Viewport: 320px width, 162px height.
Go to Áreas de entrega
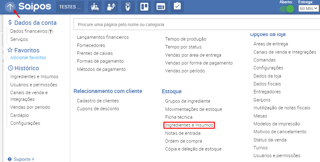click(x=270, y=44)
